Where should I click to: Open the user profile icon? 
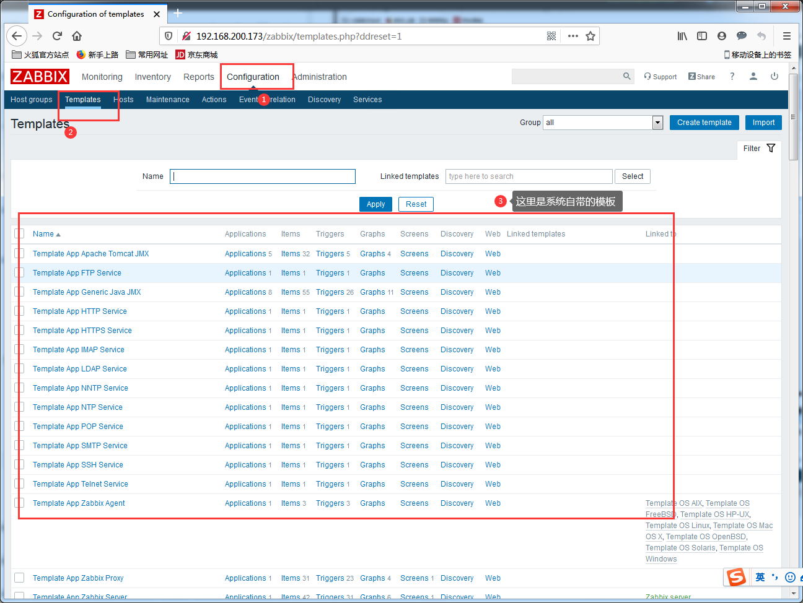[753, 76]
